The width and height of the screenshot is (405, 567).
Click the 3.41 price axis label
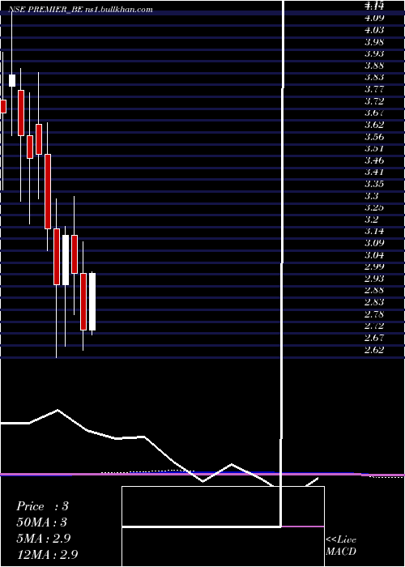374,172
